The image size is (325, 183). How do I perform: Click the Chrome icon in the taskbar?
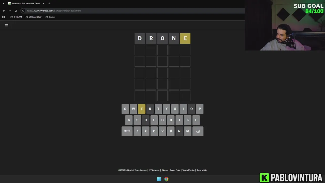tap(166, 179)
